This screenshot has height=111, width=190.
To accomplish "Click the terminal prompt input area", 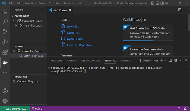I will [x=85, y=72].
